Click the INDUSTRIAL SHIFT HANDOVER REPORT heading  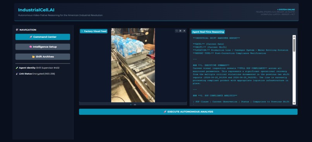216,38
